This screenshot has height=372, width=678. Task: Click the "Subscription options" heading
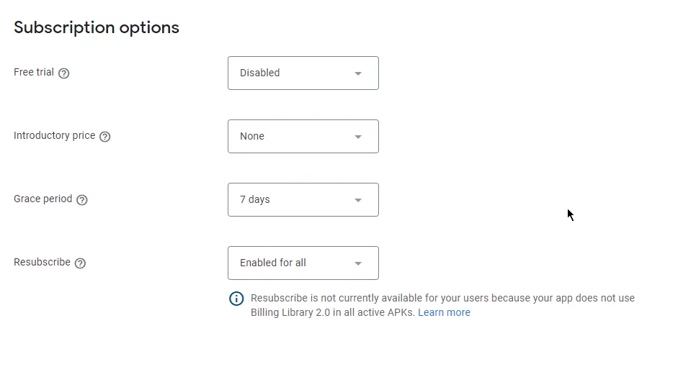[97, 27]
